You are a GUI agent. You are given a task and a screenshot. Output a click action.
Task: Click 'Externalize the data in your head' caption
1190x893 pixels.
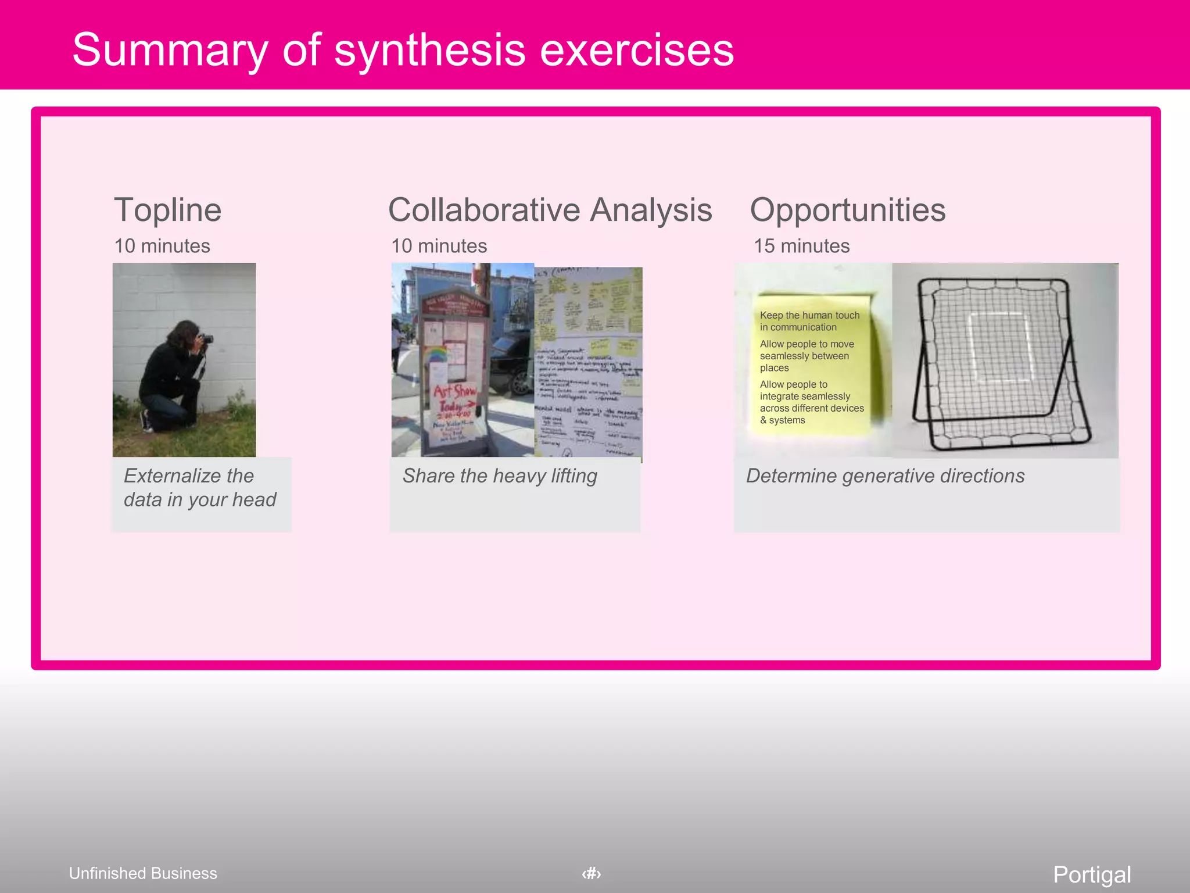coord(200,488)
